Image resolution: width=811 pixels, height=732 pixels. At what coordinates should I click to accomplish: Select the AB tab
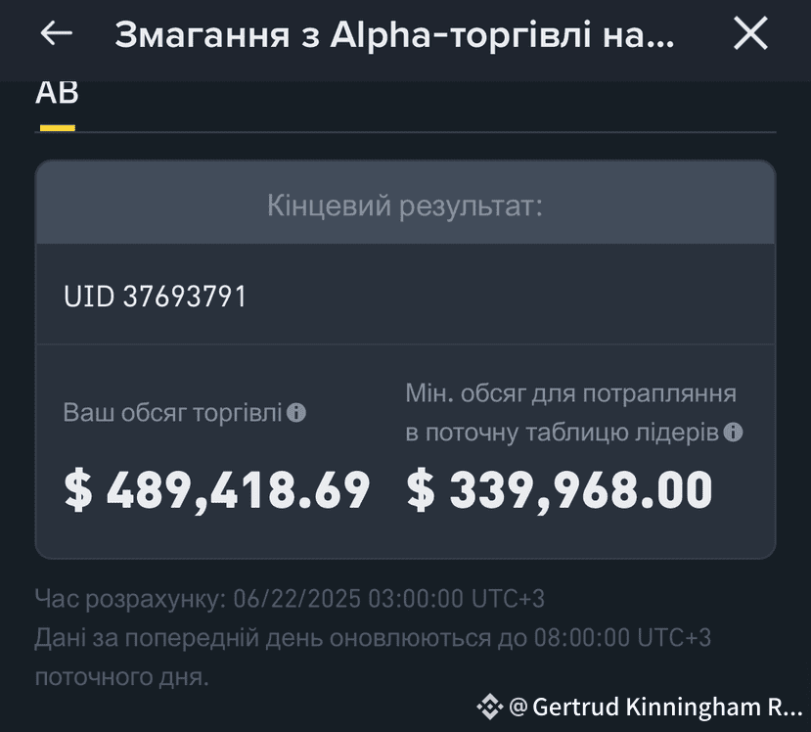57,93
